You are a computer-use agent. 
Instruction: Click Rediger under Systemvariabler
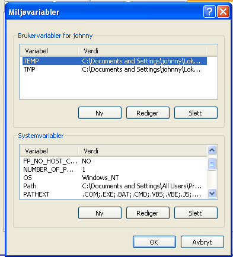(148, 213)
